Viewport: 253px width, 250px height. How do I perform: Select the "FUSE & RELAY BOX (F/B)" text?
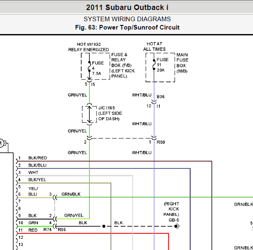(x=122, y=60)
